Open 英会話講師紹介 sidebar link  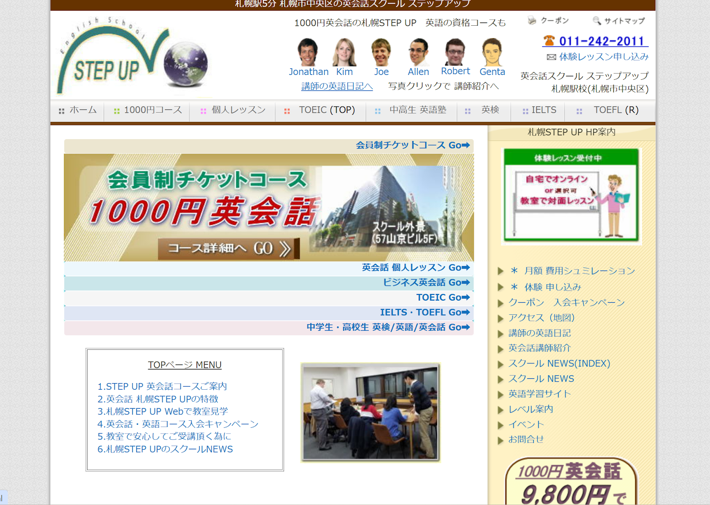pyautogui.click(x=540, y=348)
